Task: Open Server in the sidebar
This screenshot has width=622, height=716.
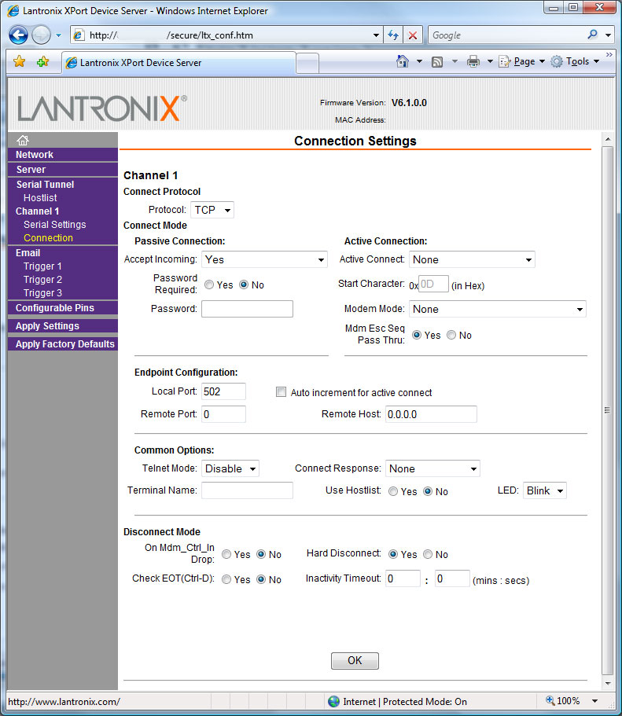Action: (31, 170)
